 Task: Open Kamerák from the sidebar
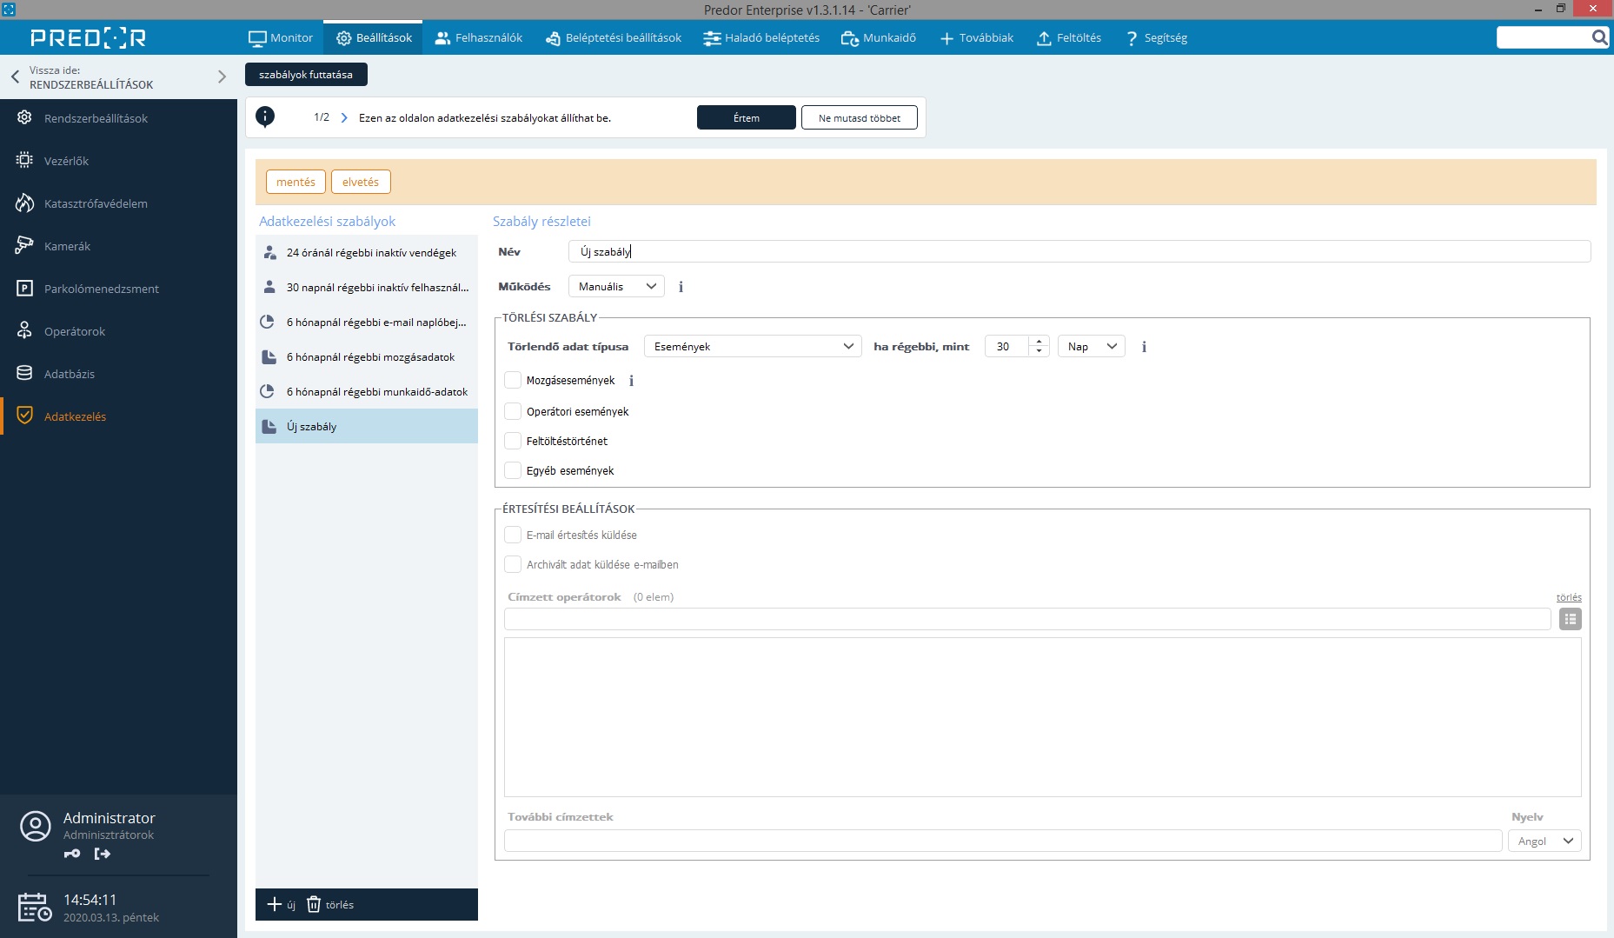click(x=67, y=246)
